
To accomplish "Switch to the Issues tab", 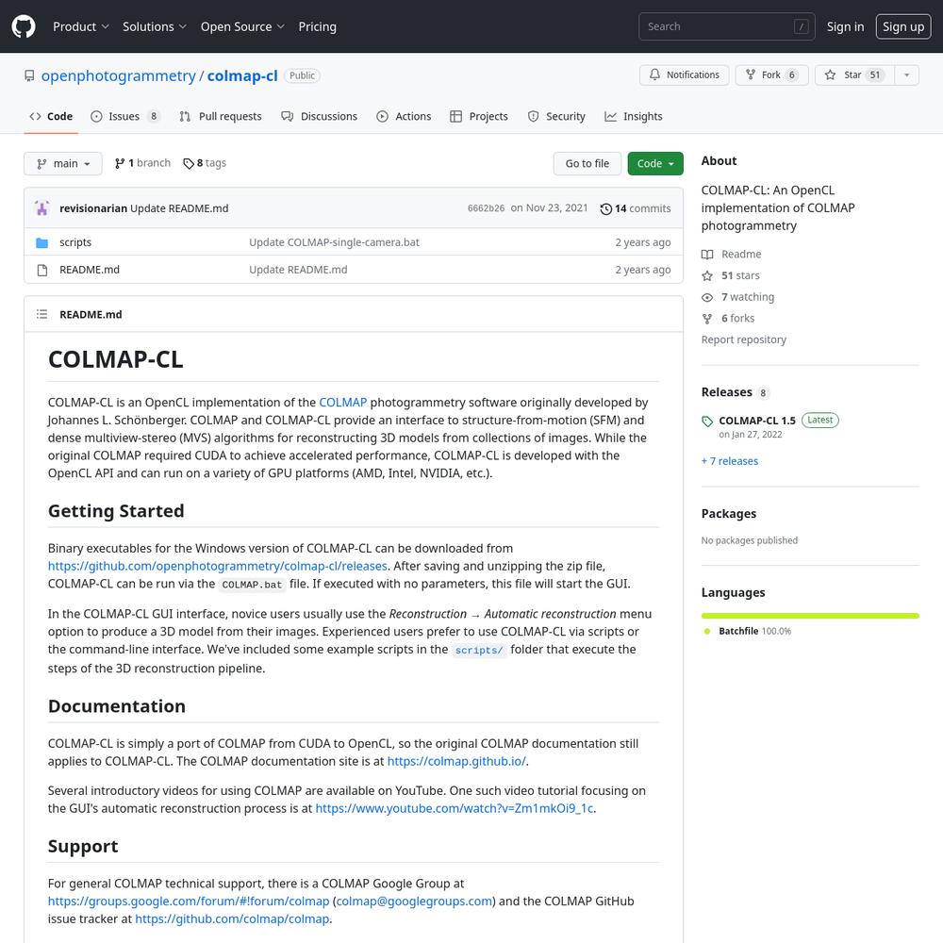I will tap(125, 117).
